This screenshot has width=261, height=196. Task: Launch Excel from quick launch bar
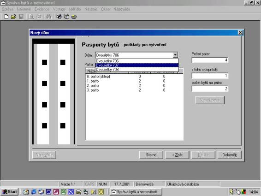[x=64, y=192]
